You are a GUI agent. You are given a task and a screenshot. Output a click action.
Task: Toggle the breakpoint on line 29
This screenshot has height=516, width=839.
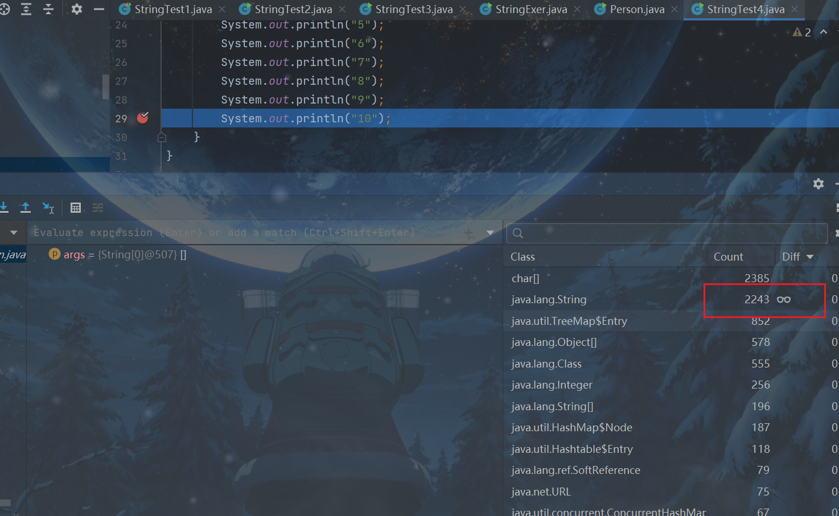142,118
